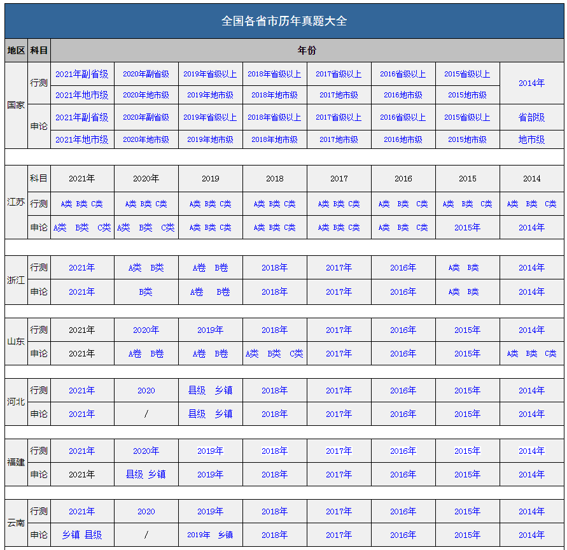567x550 pixels.
Task: Open 浙江 行测 2020 A类
Action: pyautogui.click(x=135, y=267)
